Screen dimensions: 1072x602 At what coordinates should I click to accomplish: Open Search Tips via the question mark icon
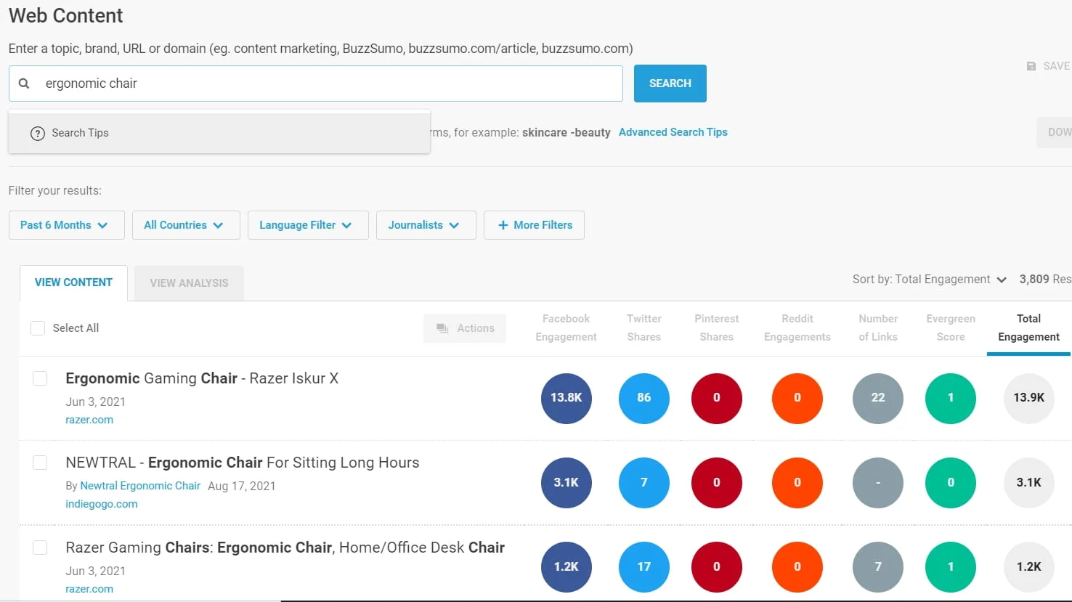click(37, 133)
